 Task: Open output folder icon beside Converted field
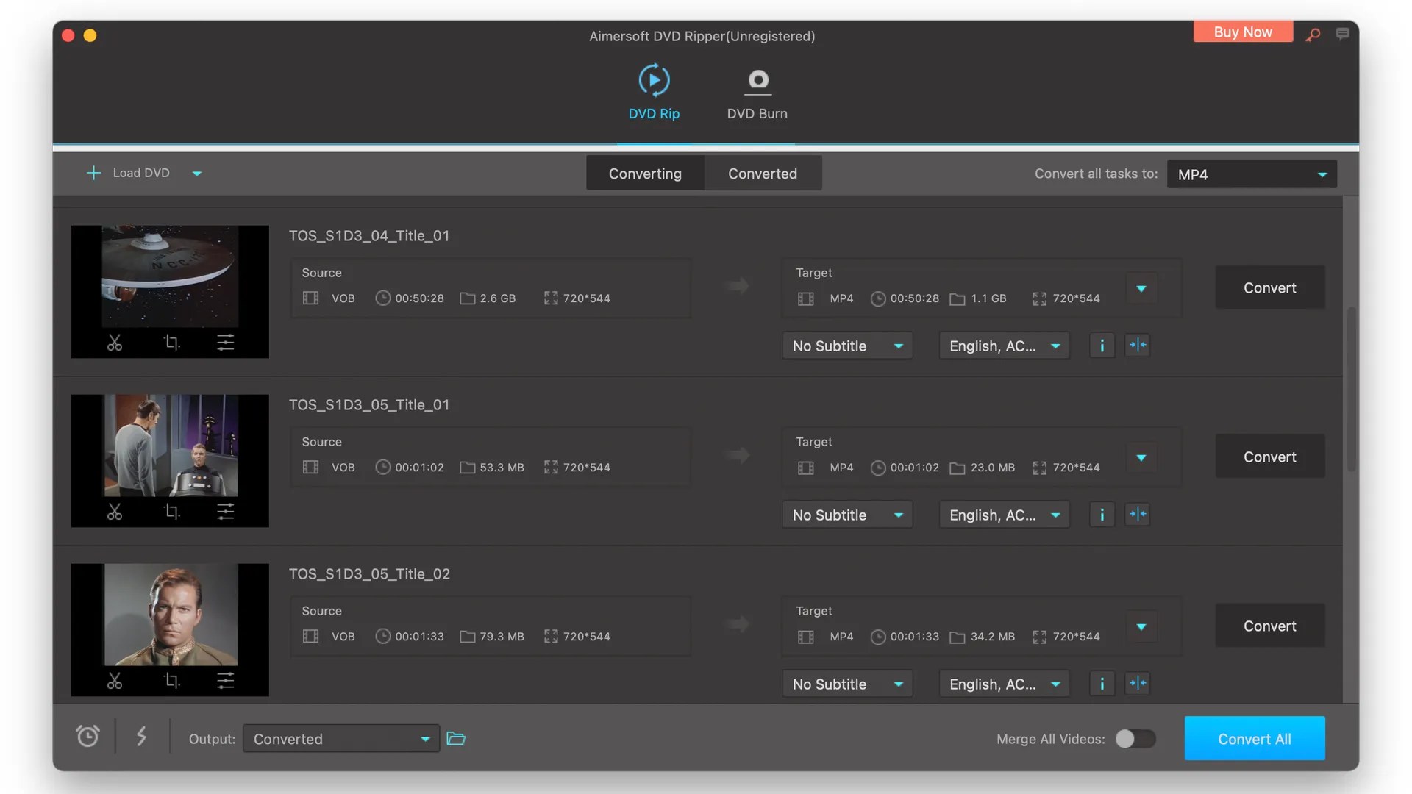(456, 738)
